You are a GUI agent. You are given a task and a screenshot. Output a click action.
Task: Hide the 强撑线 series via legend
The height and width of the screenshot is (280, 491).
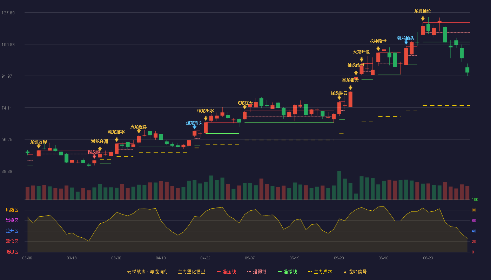coord(287,272)
